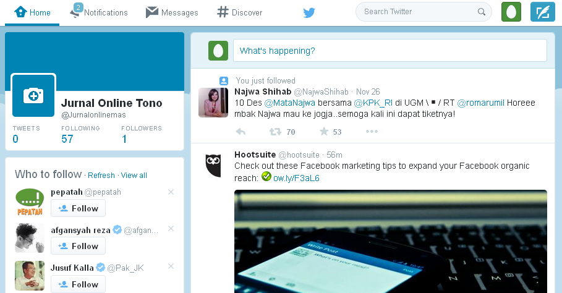
Task: Open the Discover tab
Action: 240,12
